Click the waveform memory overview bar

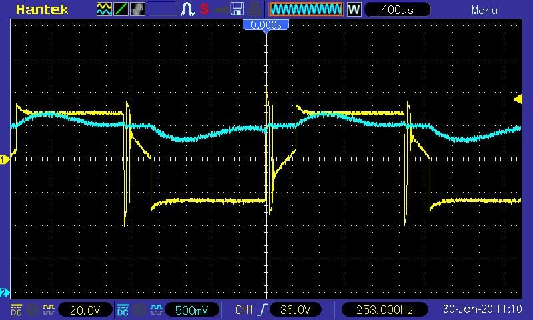pyautogui.click(x=306, y=9)
